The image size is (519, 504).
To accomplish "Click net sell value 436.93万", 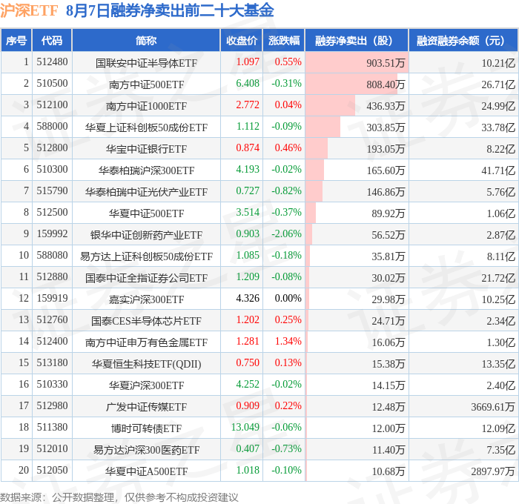I will [386, 106].
